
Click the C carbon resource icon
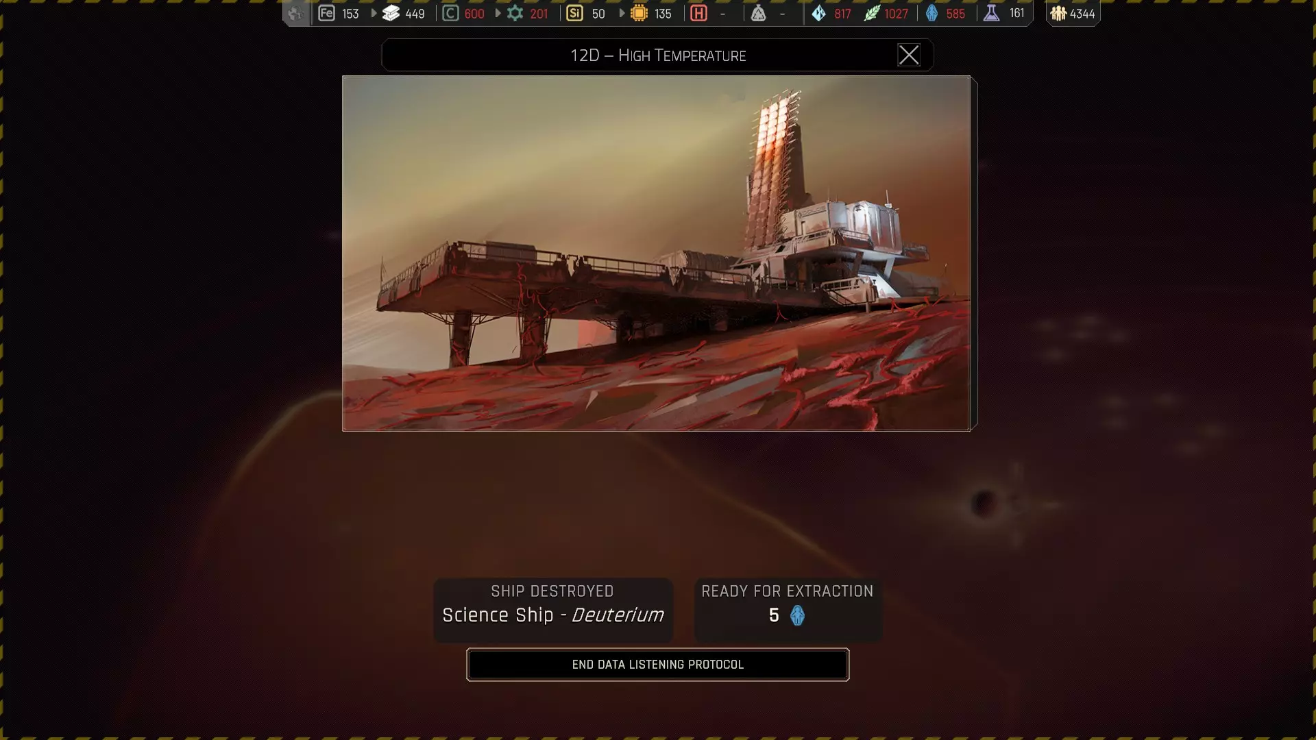pos(450,13)
